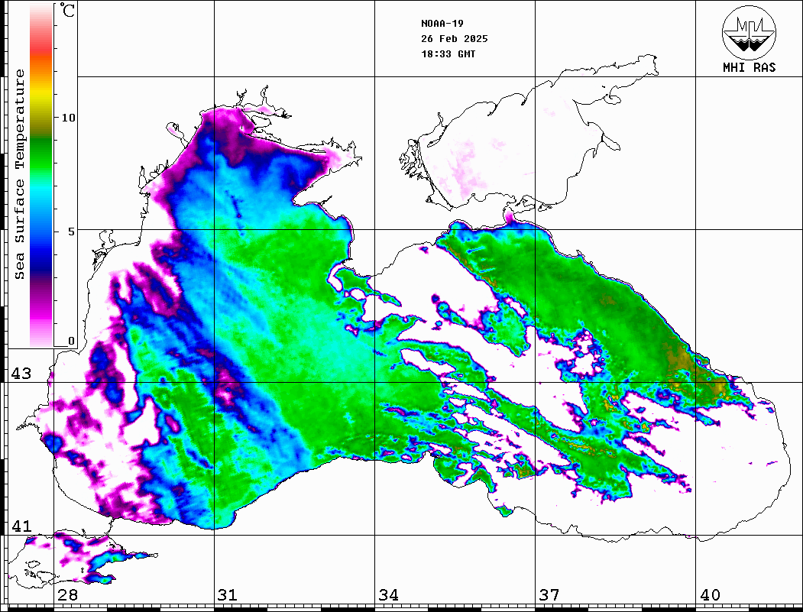Click longitude label '40'

[x=710, y=594]
